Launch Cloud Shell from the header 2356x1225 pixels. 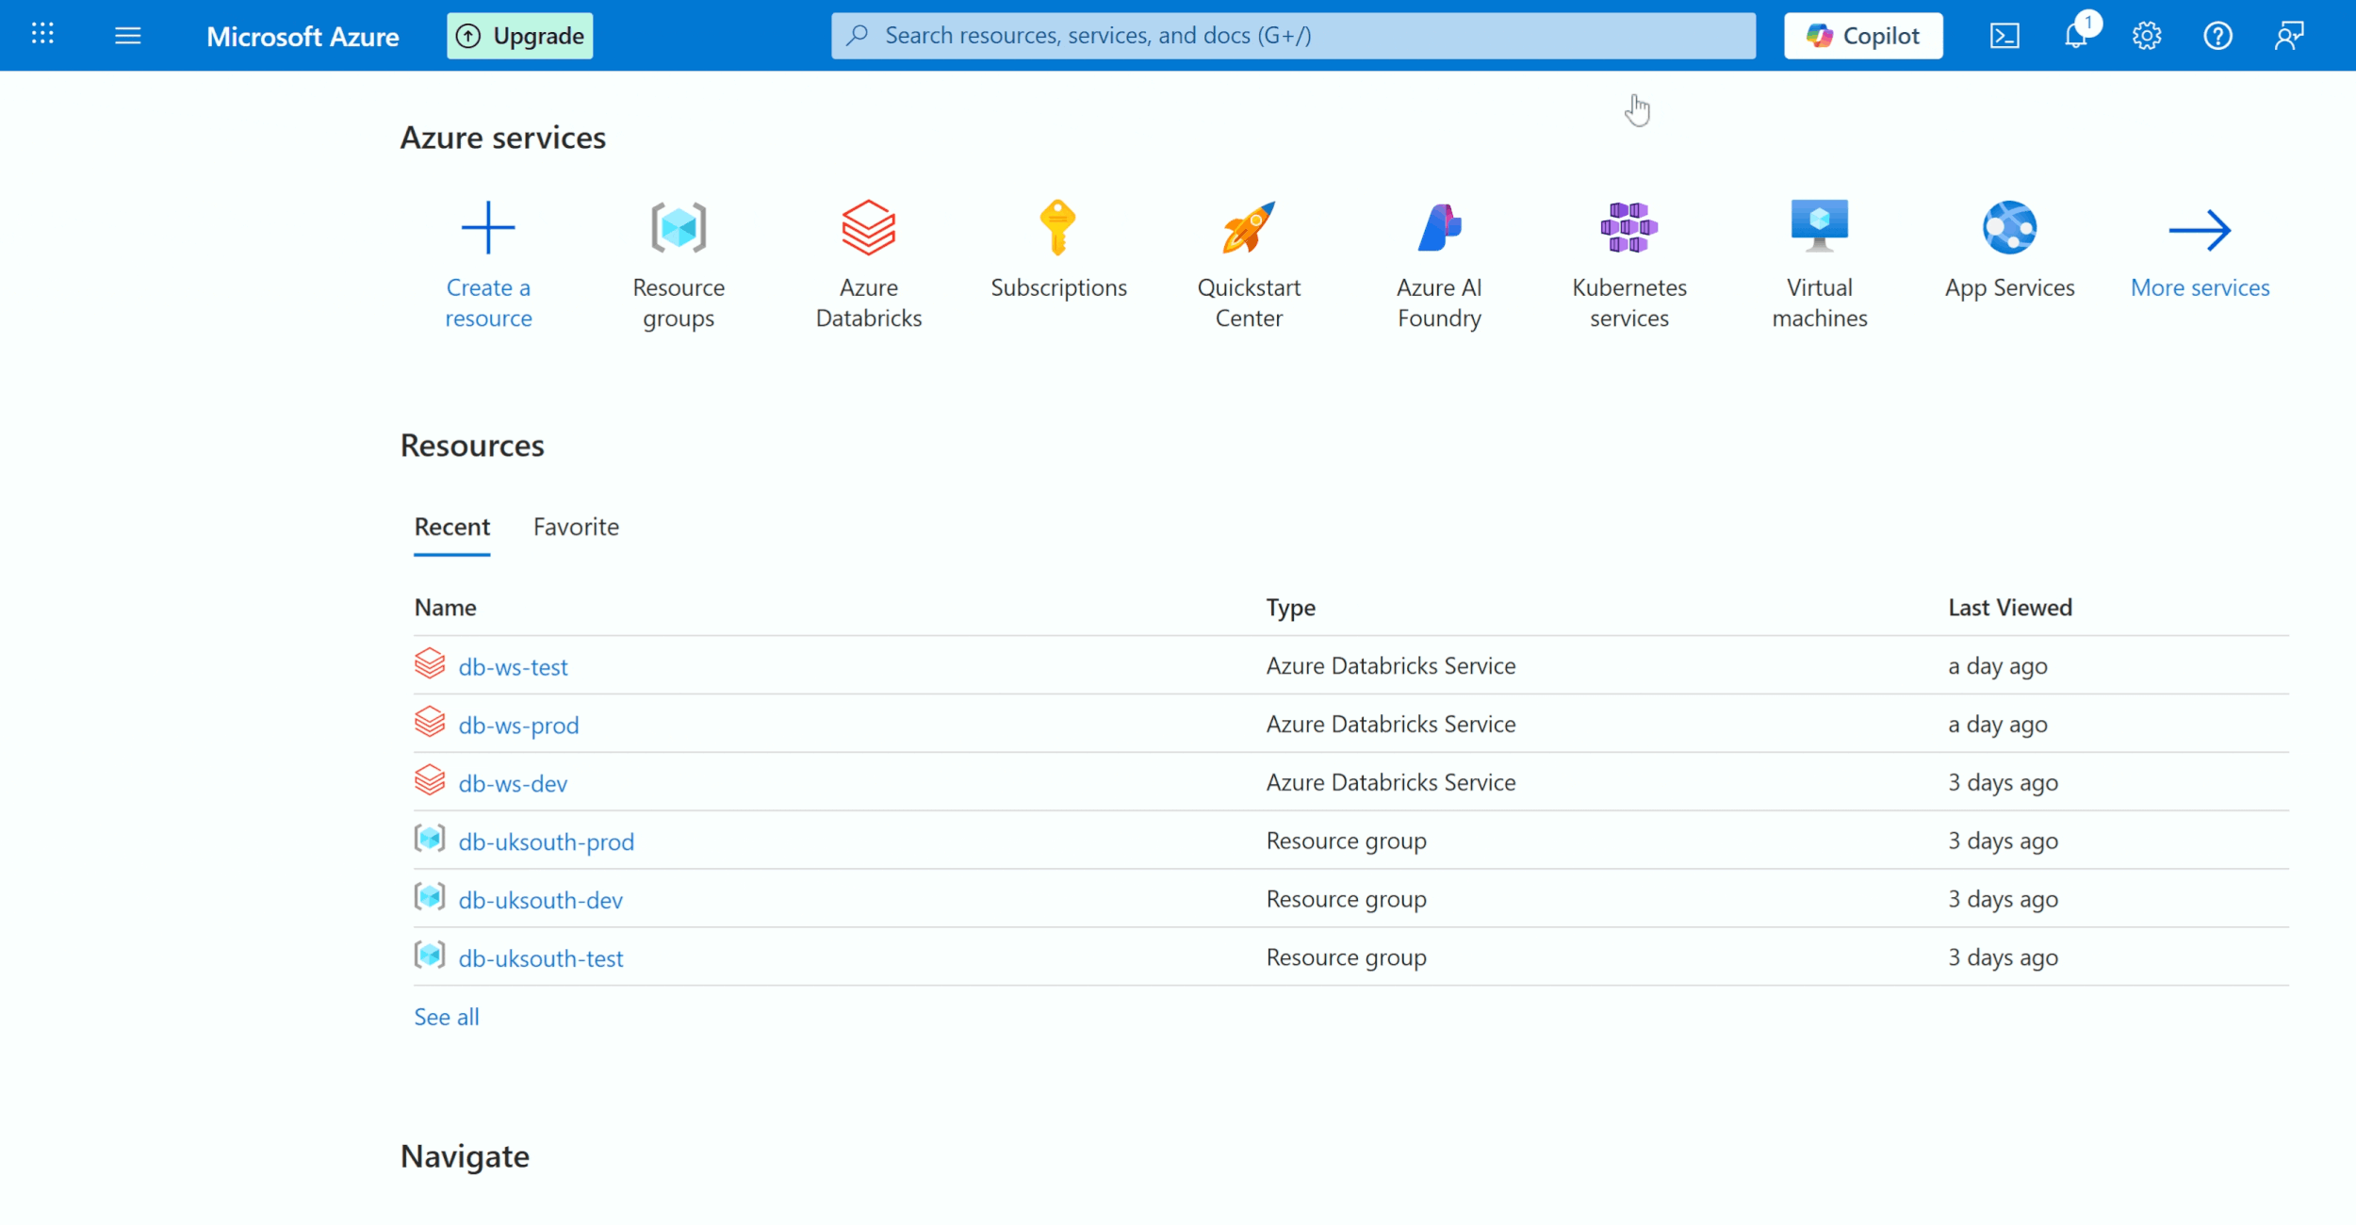pyautogui.click(x=2004, y=36)
